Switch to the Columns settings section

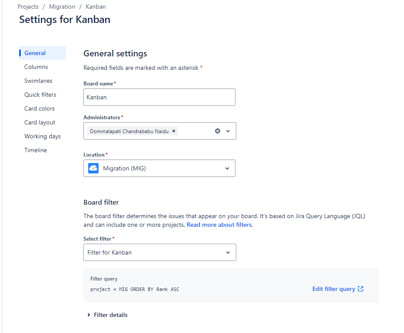coord(36,67)
